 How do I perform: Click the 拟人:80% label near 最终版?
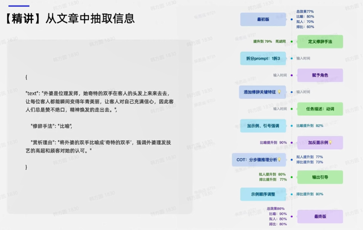(x=278, y=219)
